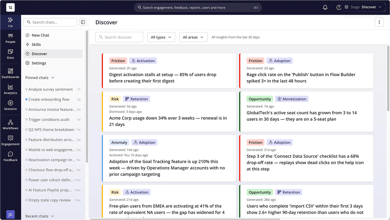Open the Digest activation stalls insight card
390x220 pixels.
point(169,71)
